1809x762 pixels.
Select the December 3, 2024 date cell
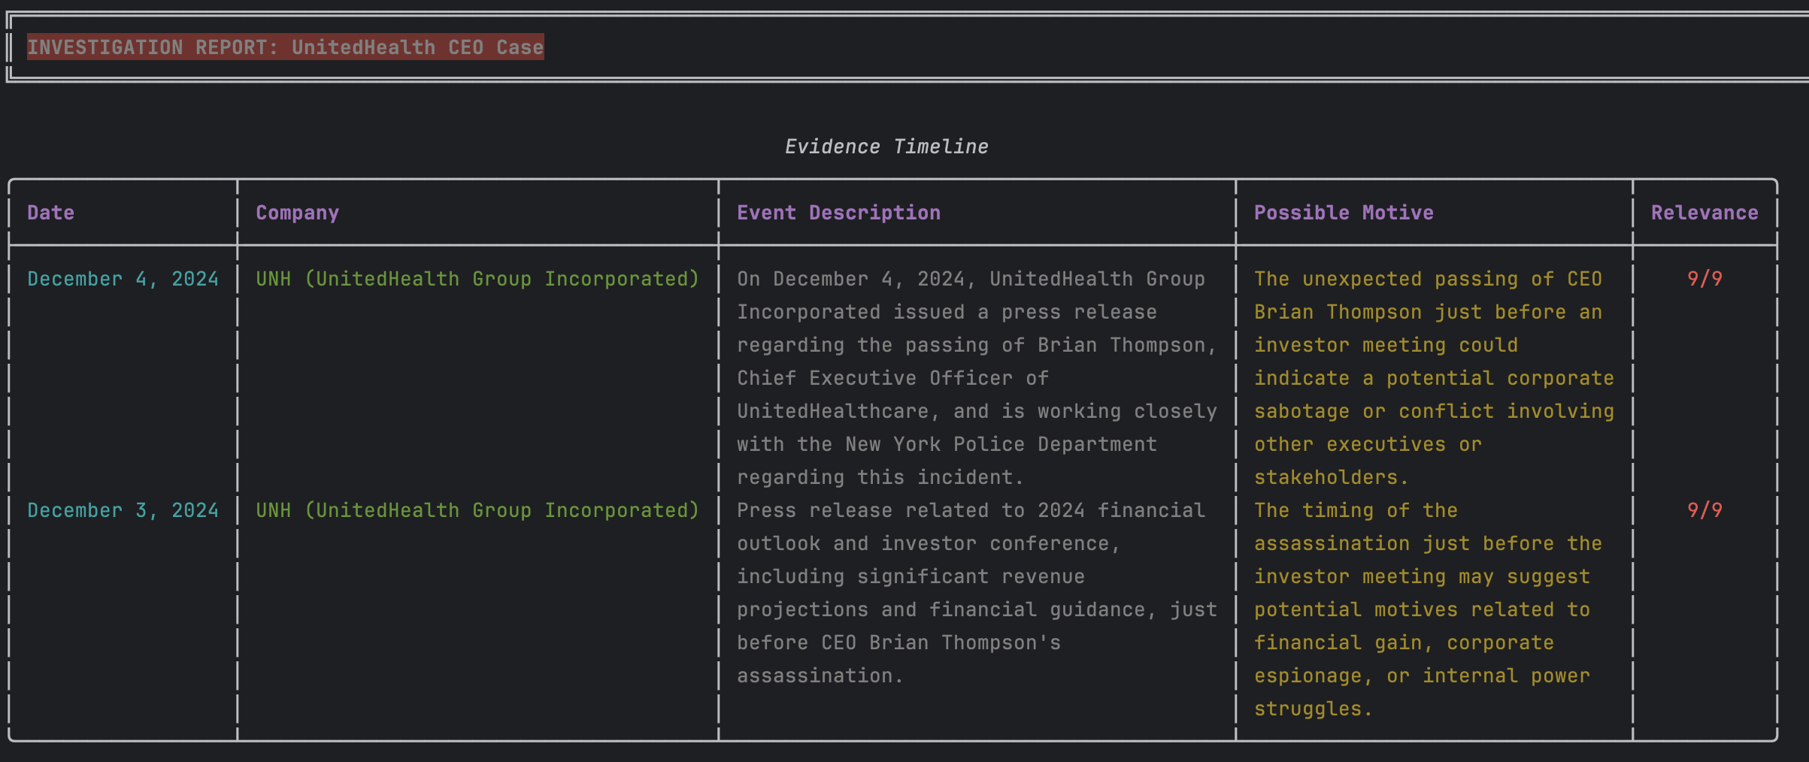123,510
